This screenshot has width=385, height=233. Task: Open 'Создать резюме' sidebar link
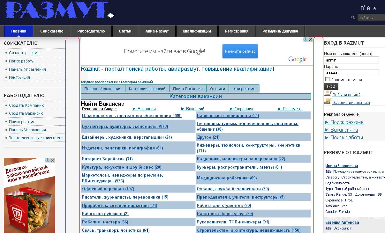point(24,53)
